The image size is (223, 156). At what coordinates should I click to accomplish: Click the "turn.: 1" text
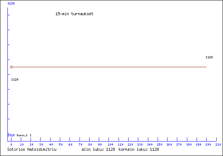click(24, 135)
